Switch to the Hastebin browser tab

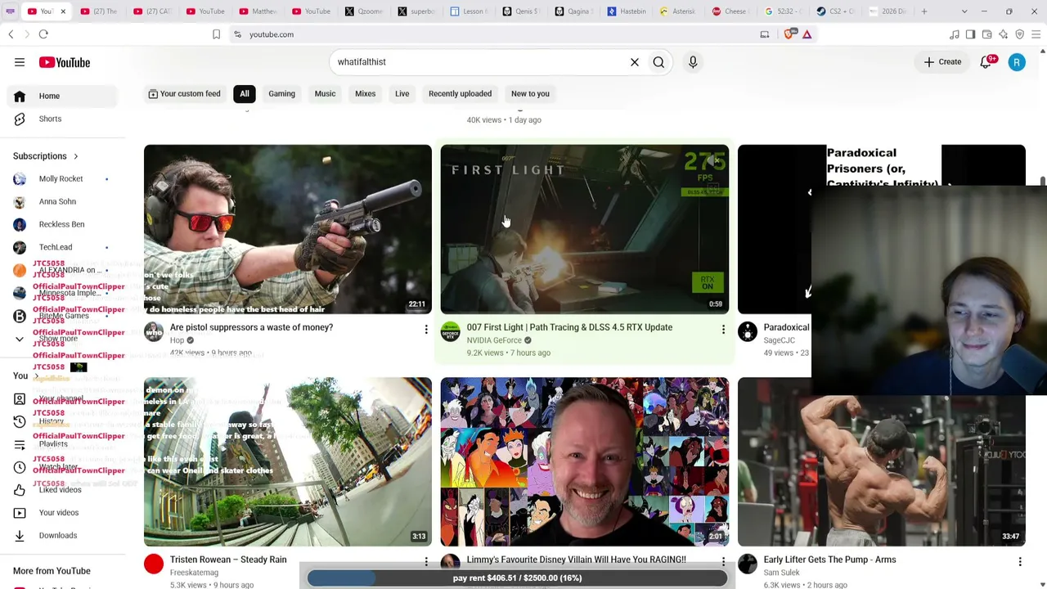627,11
